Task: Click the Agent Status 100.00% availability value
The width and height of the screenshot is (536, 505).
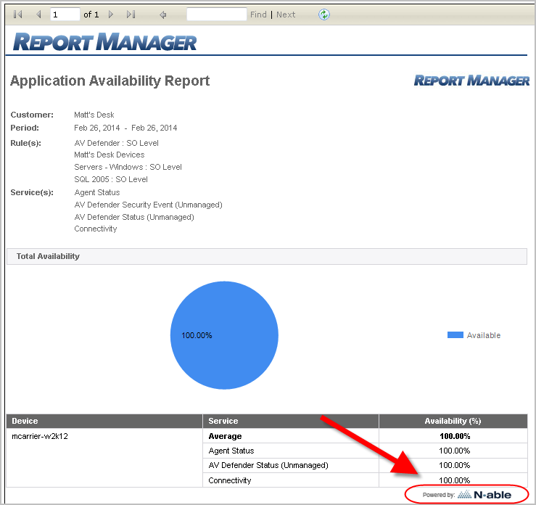Action: 455,451
